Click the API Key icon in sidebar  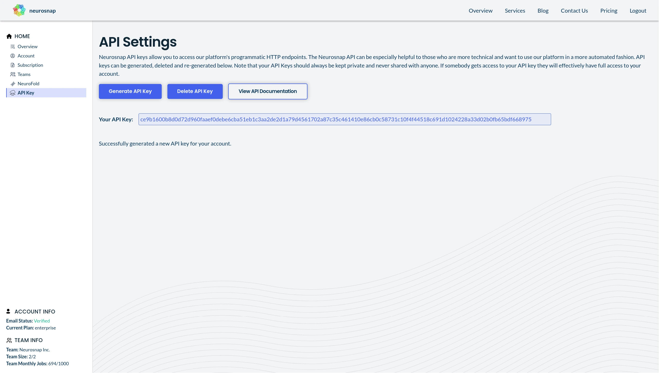click(x=13, y=93)
